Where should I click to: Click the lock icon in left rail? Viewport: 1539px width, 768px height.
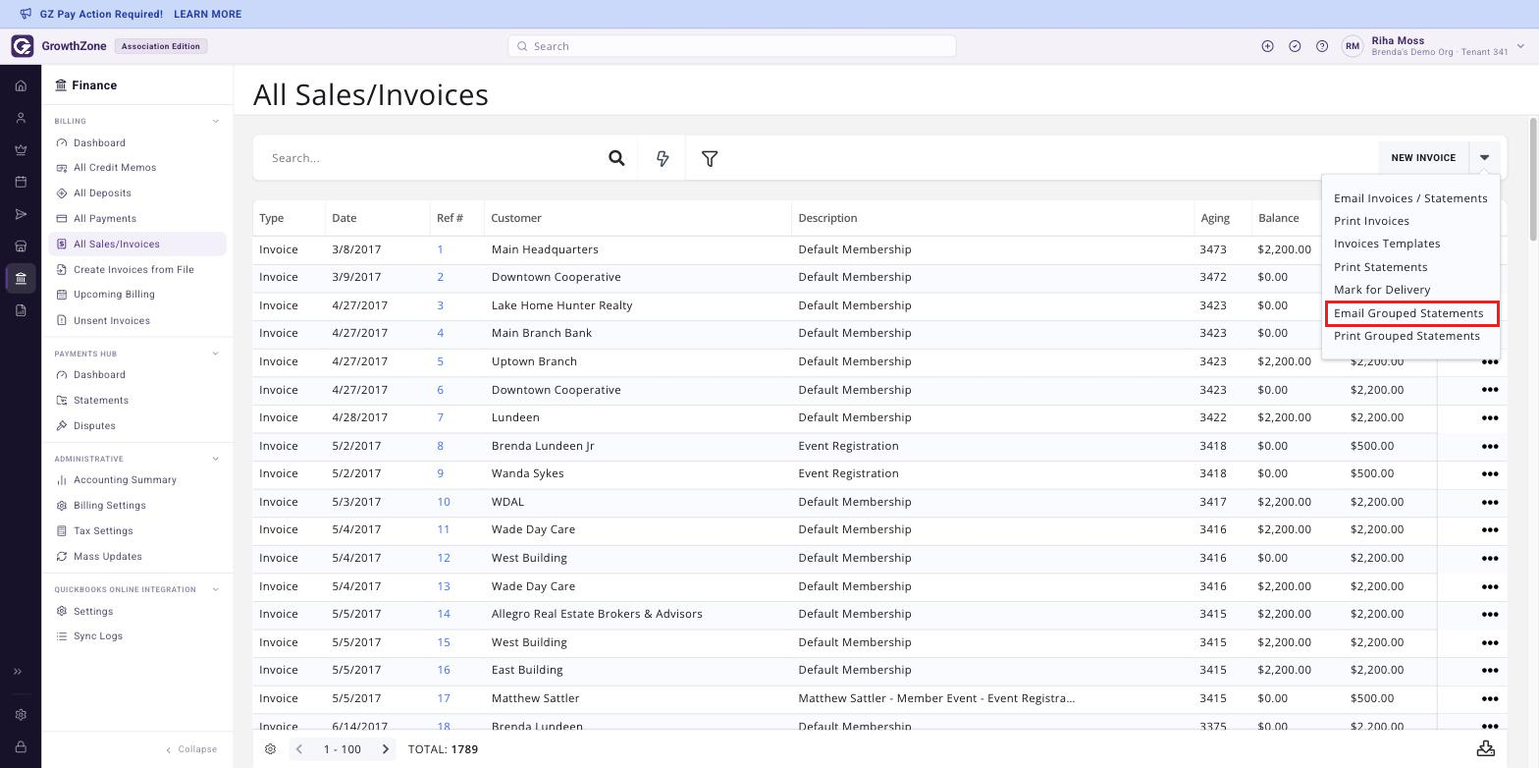(21, 747)
